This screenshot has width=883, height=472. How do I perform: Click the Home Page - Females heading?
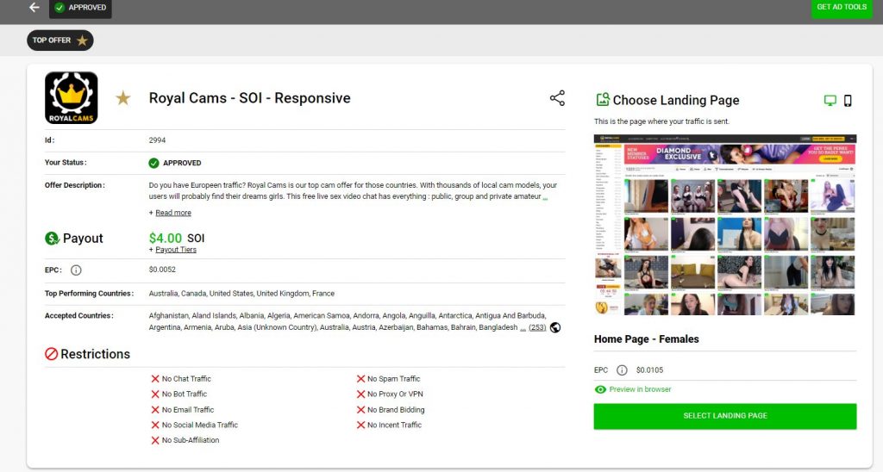(647, 339)
